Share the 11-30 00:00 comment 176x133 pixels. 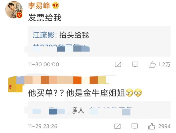click(118, 64)
